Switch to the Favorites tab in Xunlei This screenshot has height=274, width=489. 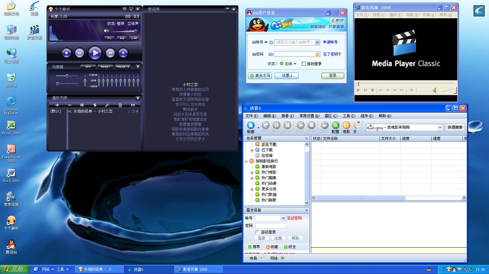tap(272, 247)
